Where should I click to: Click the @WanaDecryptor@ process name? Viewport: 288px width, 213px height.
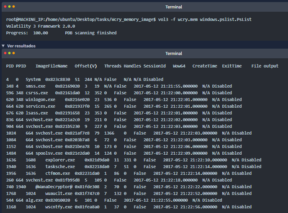point(54,187)
